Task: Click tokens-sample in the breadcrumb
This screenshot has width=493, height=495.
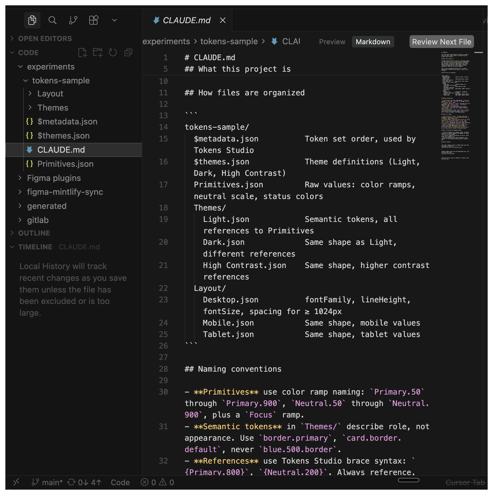Action: [229, 41]
